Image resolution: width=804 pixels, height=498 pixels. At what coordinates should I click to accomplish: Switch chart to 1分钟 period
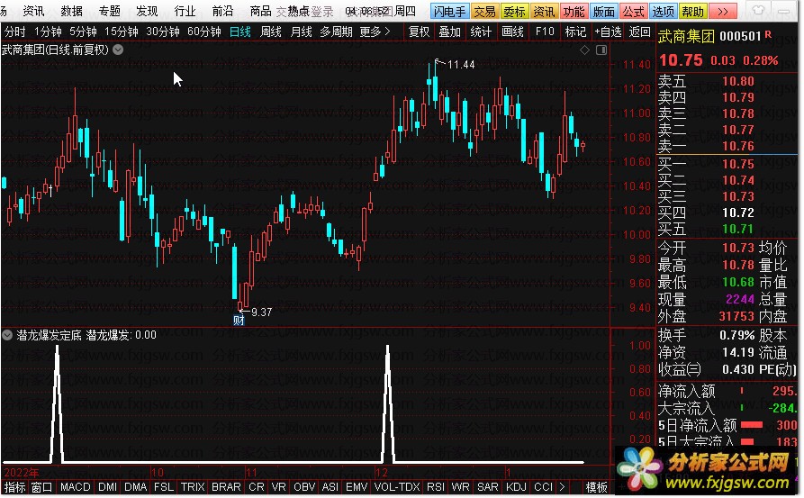click(x=48, y=32)
